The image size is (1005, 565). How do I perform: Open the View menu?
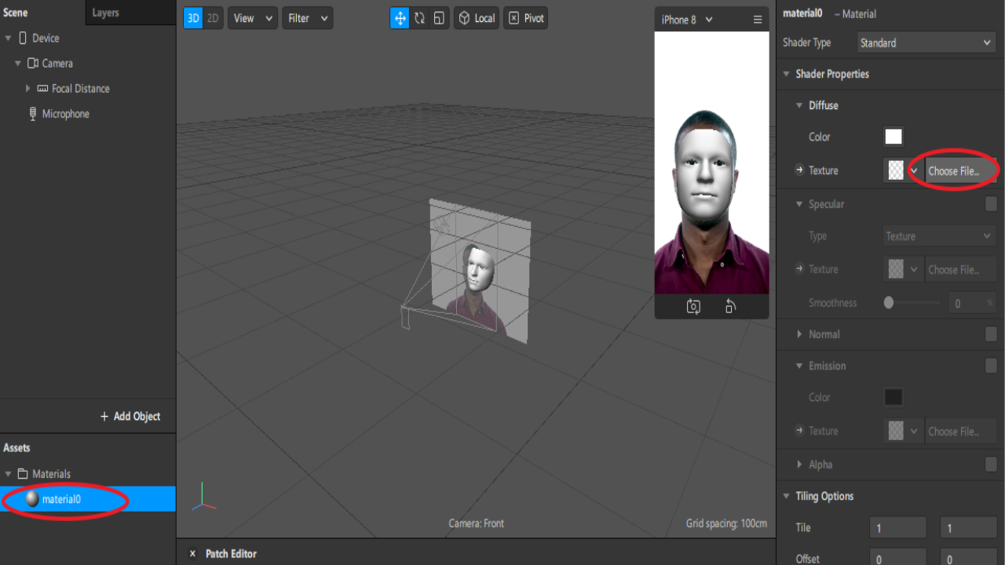pos(252,18)
